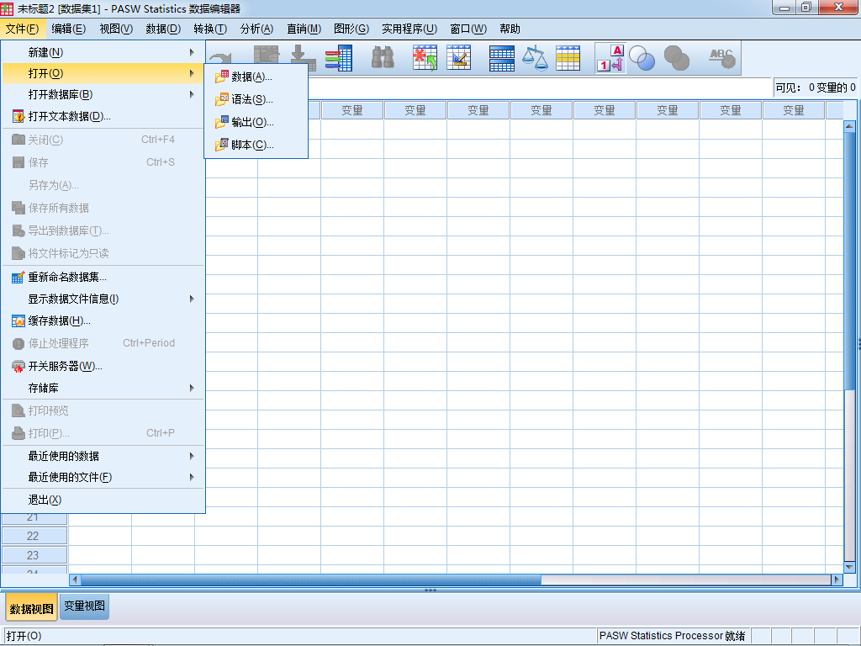
Task: Open the 转换(T) menu
Action: [x=210, y=29]
